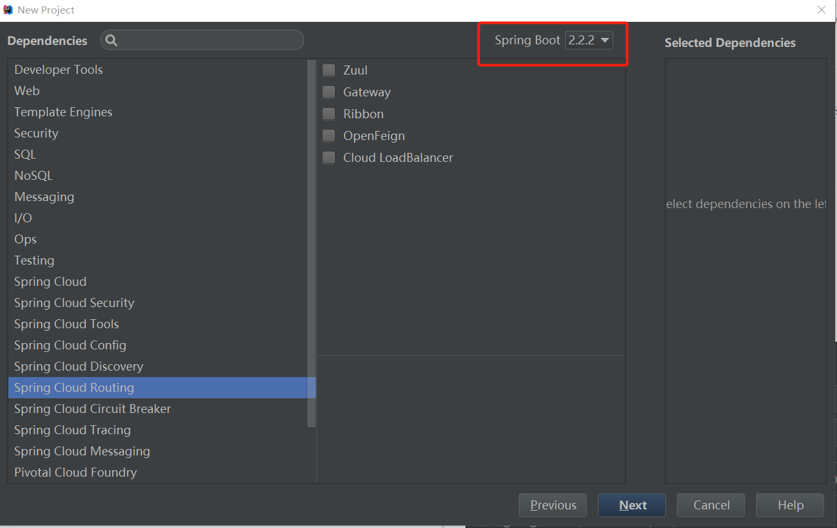Viewport: 837px width, 528px height.
Task: Open Spring Cloud Tools category
Action: [157, 324]
